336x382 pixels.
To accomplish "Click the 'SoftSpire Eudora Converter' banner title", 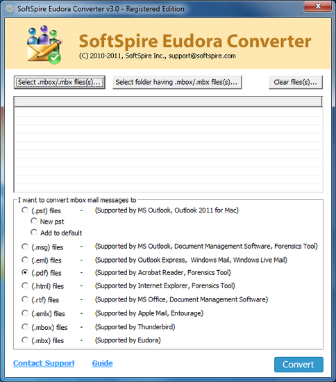I will pos(195,41).
